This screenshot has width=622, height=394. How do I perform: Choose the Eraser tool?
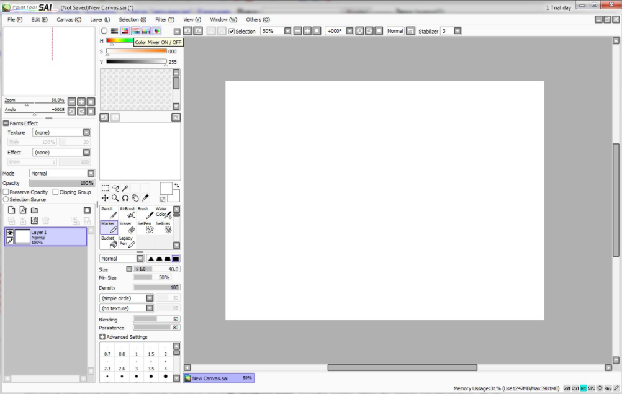(x=127, y=227)
